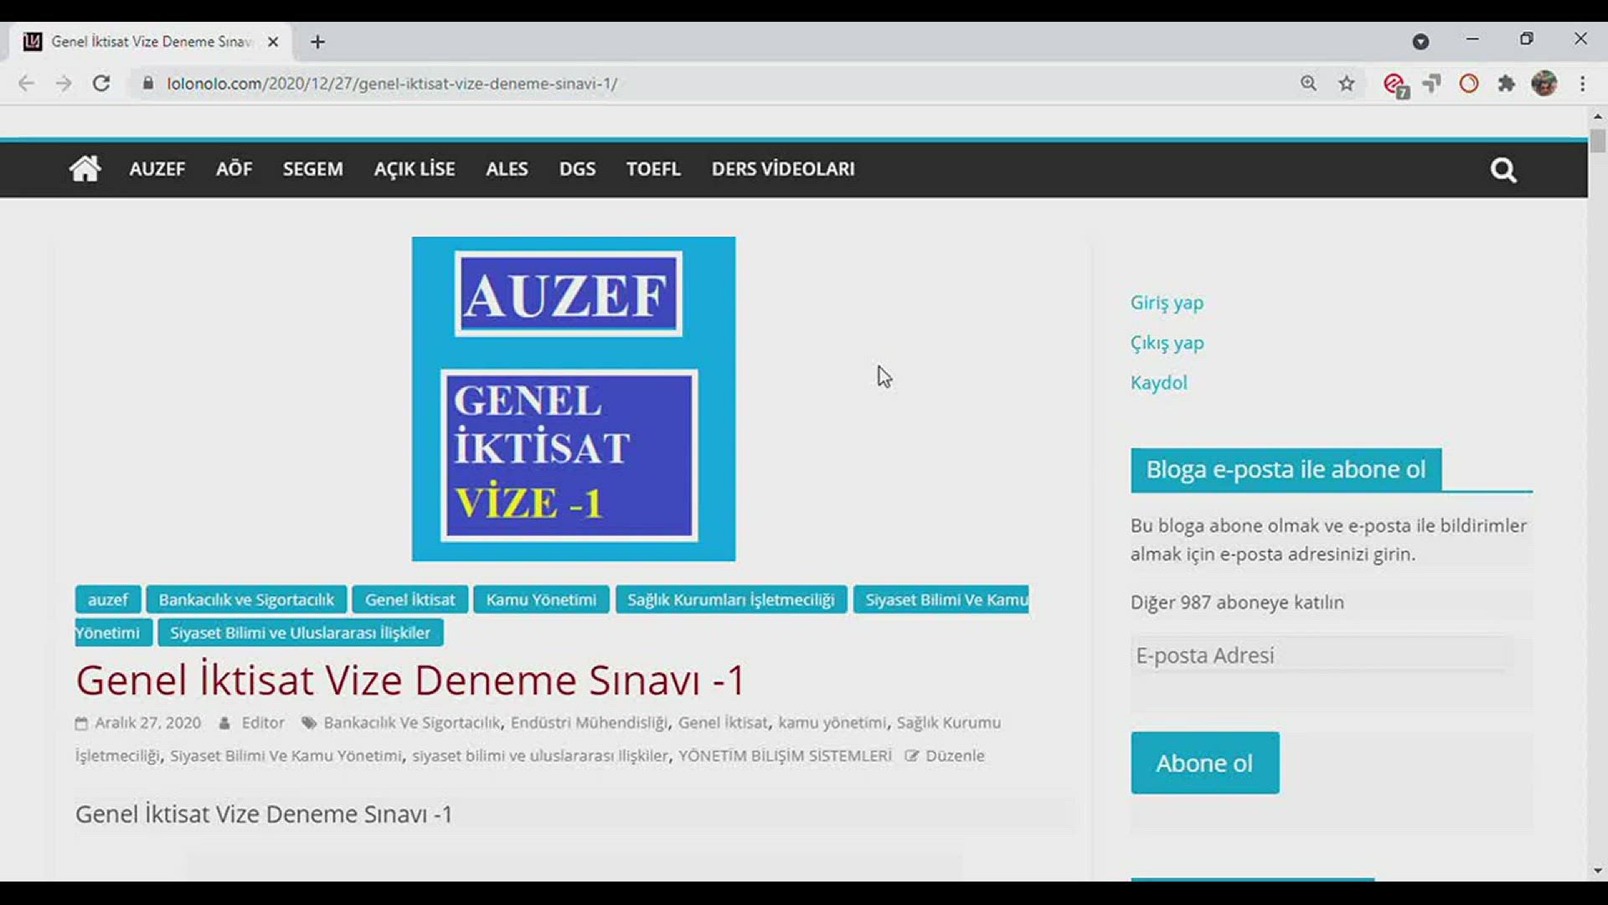This screenshot has width=1608, height=905.
Task: Click the Kamu Yönetimi category tag
Action: coord(541,600)
